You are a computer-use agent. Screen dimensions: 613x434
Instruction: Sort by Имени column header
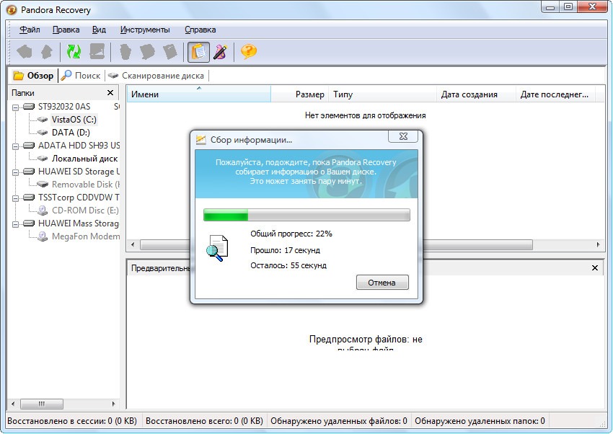pyautogui.click(x=198, y=94)
